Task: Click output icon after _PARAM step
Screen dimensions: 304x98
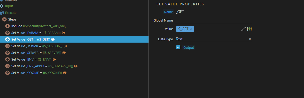Action: coord(64,33)
